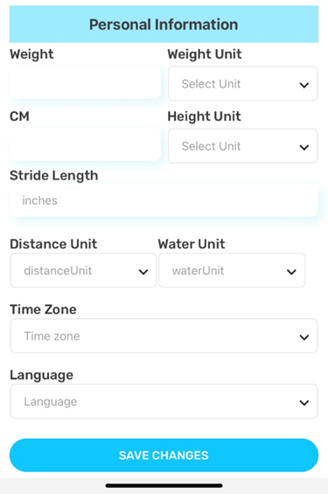Click the Height Unit dropdown chevron arrow
328x494 pixels.
(x=304, y=147)
